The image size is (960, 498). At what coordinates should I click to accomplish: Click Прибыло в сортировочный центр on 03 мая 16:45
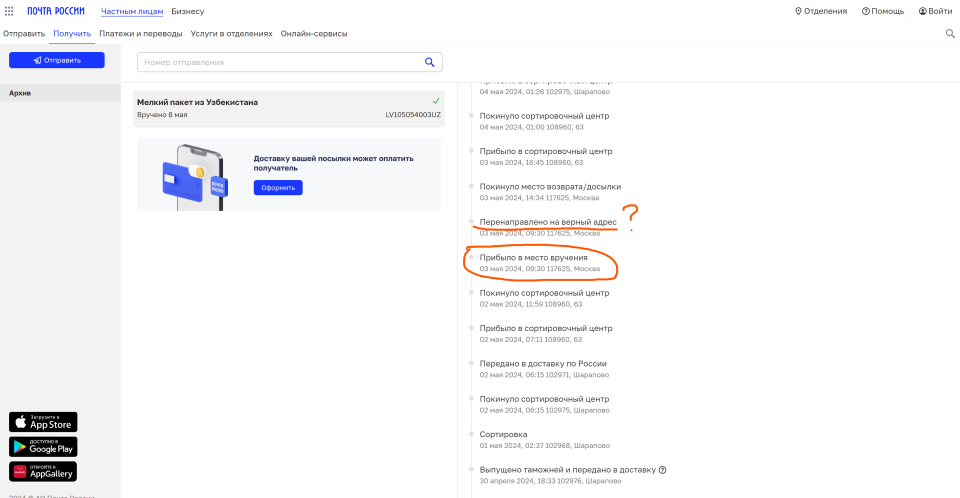point(546,151)
